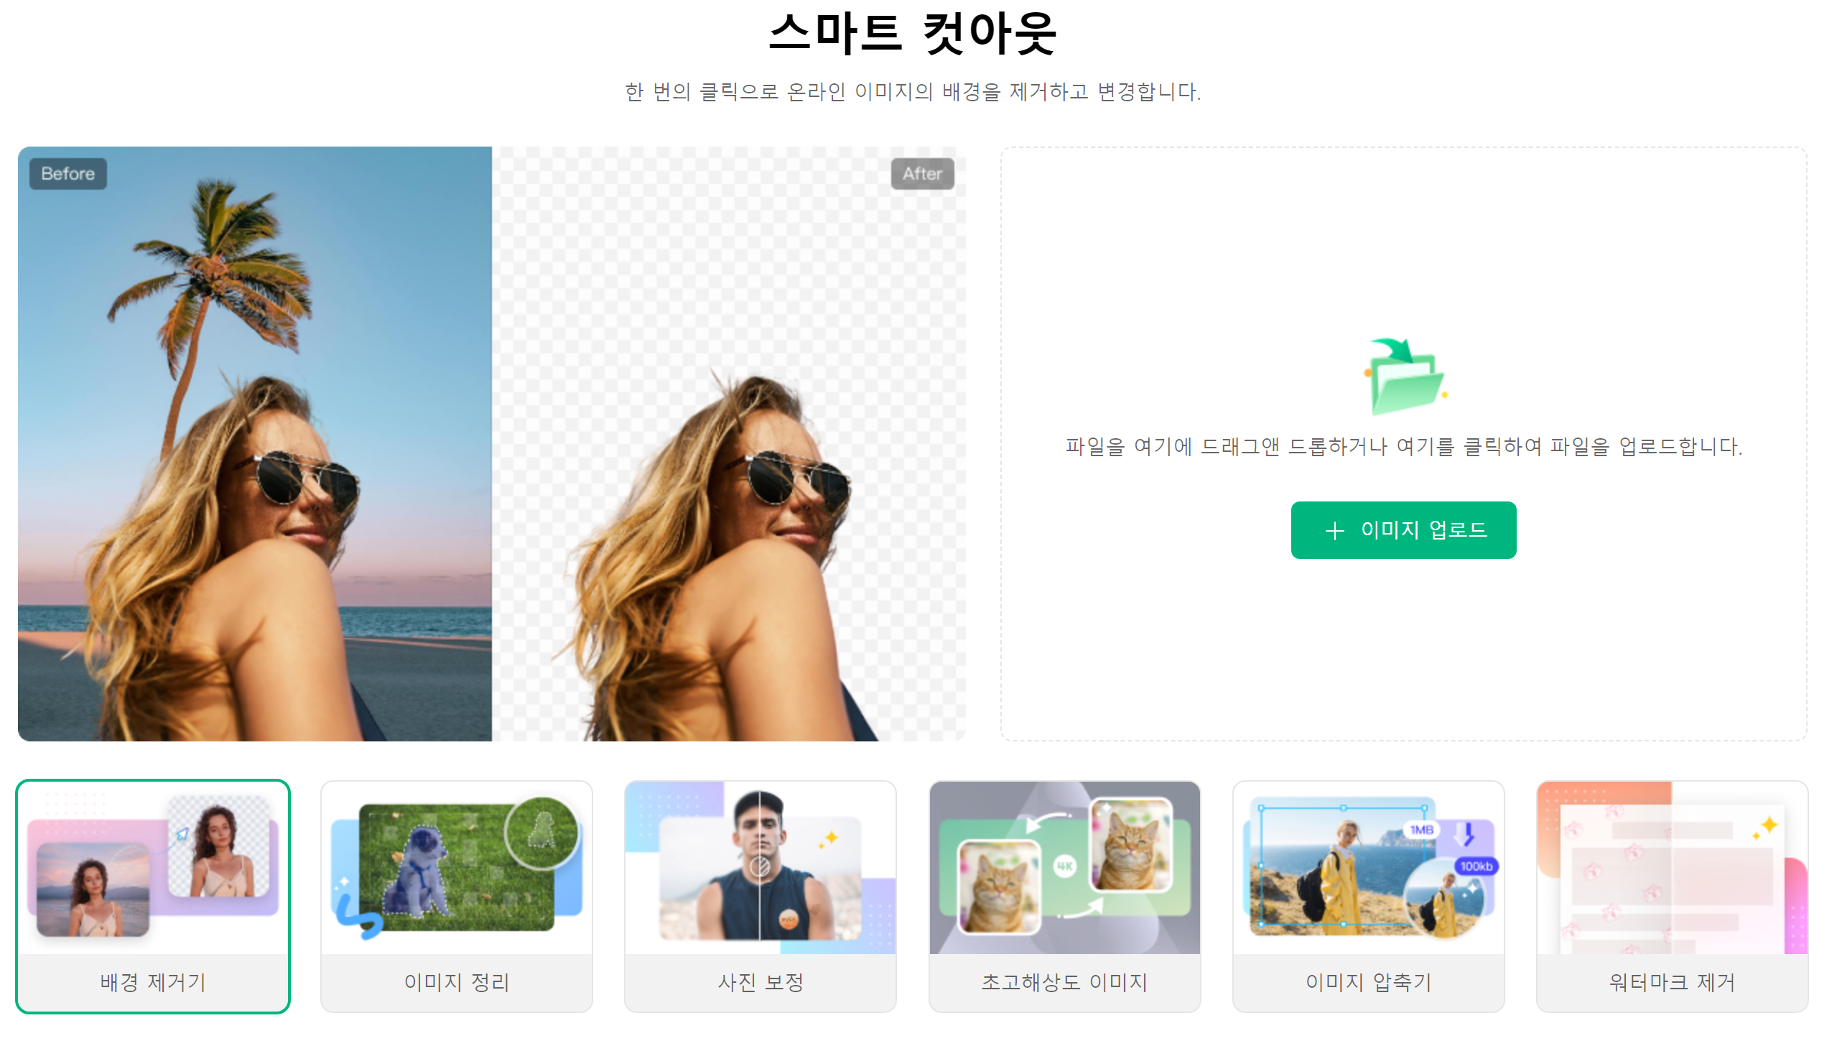Select the 배경 제거기 tool card
The height and width of the screenshot is (1041, 1837).
point(153,896)
